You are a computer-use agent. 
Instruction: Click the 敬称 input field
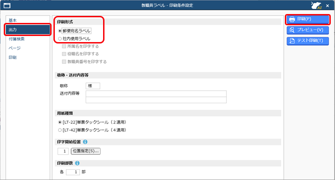tap(93, 86)
